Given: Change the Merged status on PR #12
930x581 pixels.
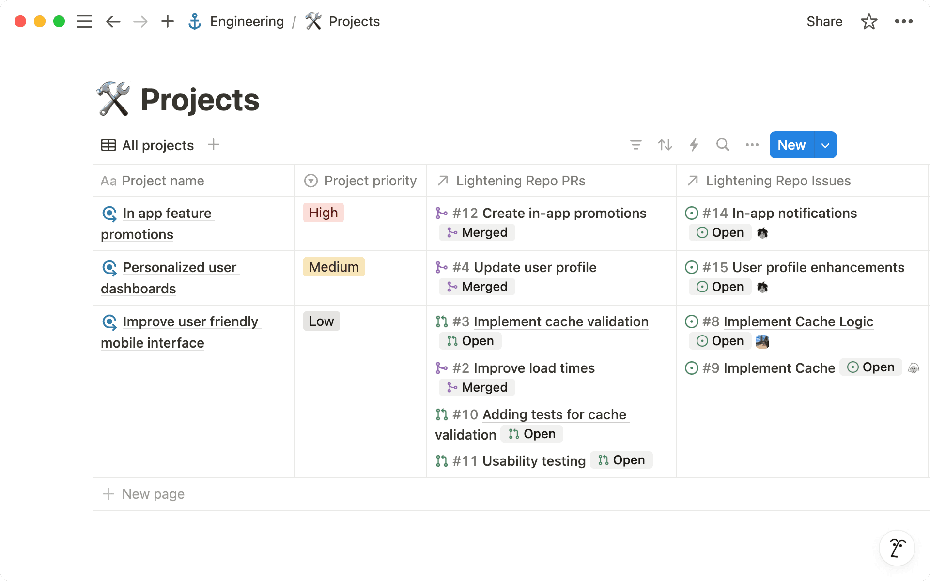Looking at the screenshot, I should point(477,232).
